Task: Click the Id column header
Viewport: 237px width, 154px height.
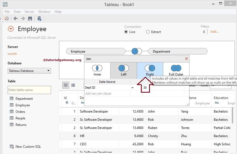Action: (65, 98)
